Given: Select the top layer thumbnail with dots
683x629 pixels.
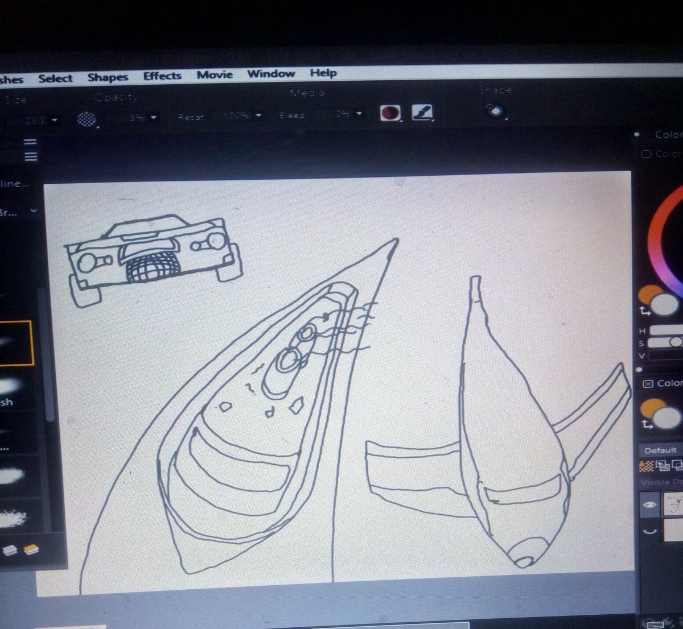Looking at the screenshot, I should coord(673,503).
